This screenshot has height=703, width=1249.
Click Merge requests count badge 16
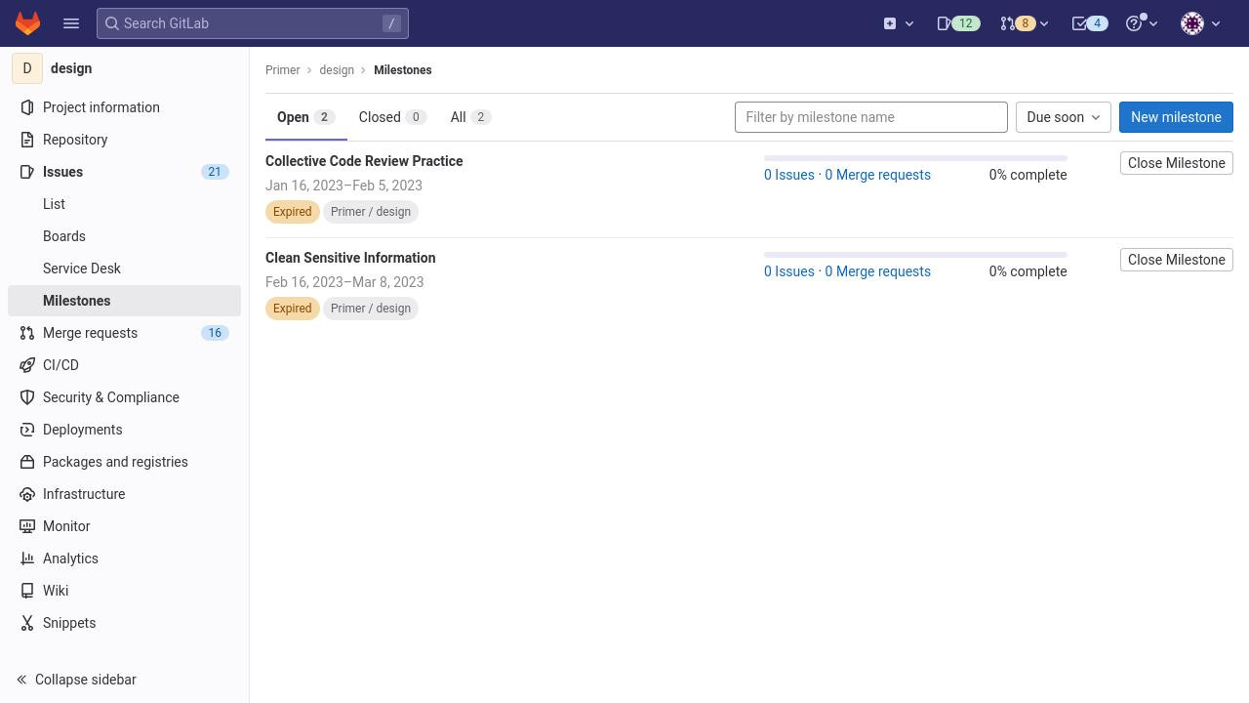click(215, 333)
